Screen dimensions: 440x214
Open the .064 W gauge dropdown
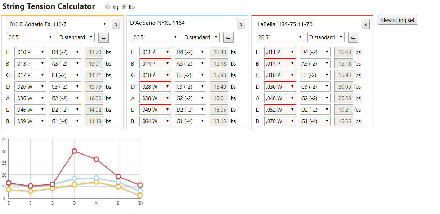(x=155, y=121)
